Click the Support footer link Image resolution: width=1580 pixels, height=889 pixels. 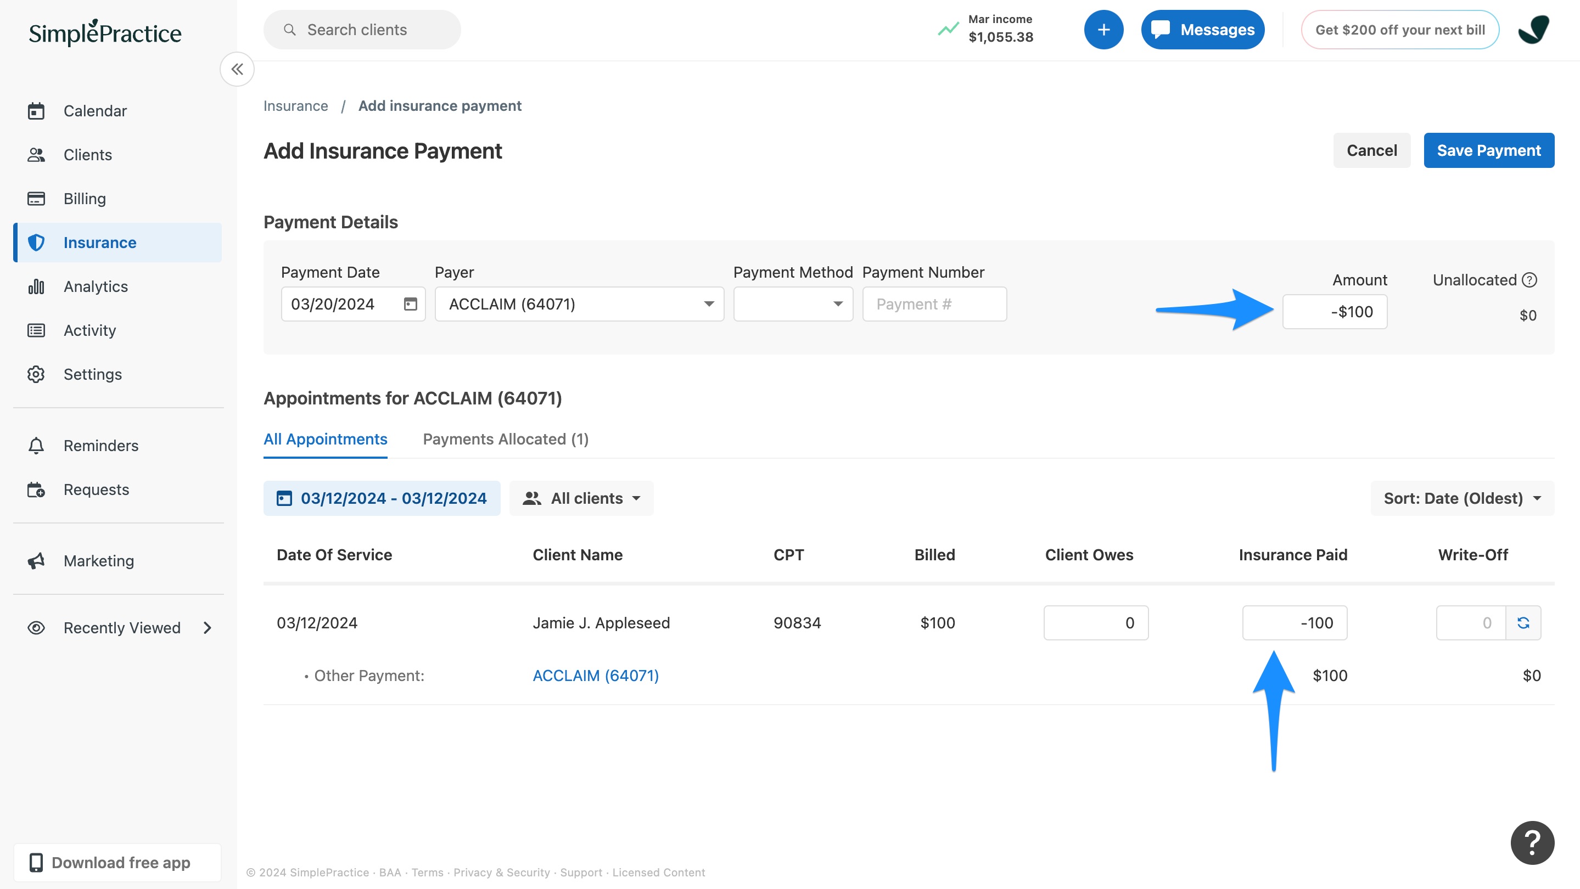[x=580, y=873]
